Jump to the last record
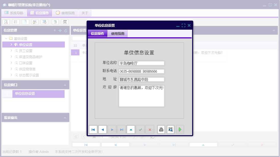This screenshot has width=280, height=157. [121, 129]
